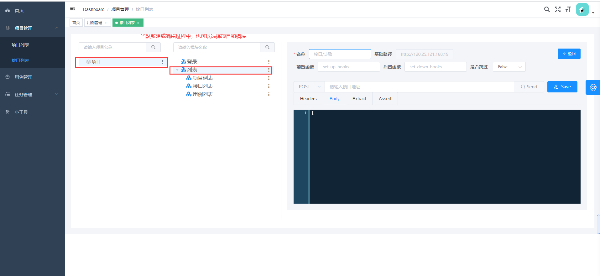Open the 项目 node more-options dots
The height and width of the screenshot is (276, 600).
click(x=162, y=62)
